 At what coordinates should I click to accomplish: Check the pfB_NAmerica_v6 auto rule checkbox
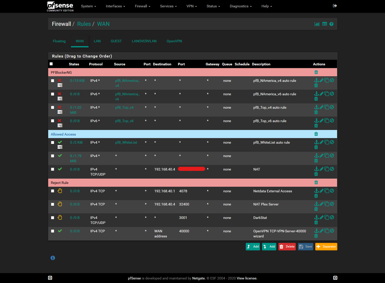tap(52, 94)
